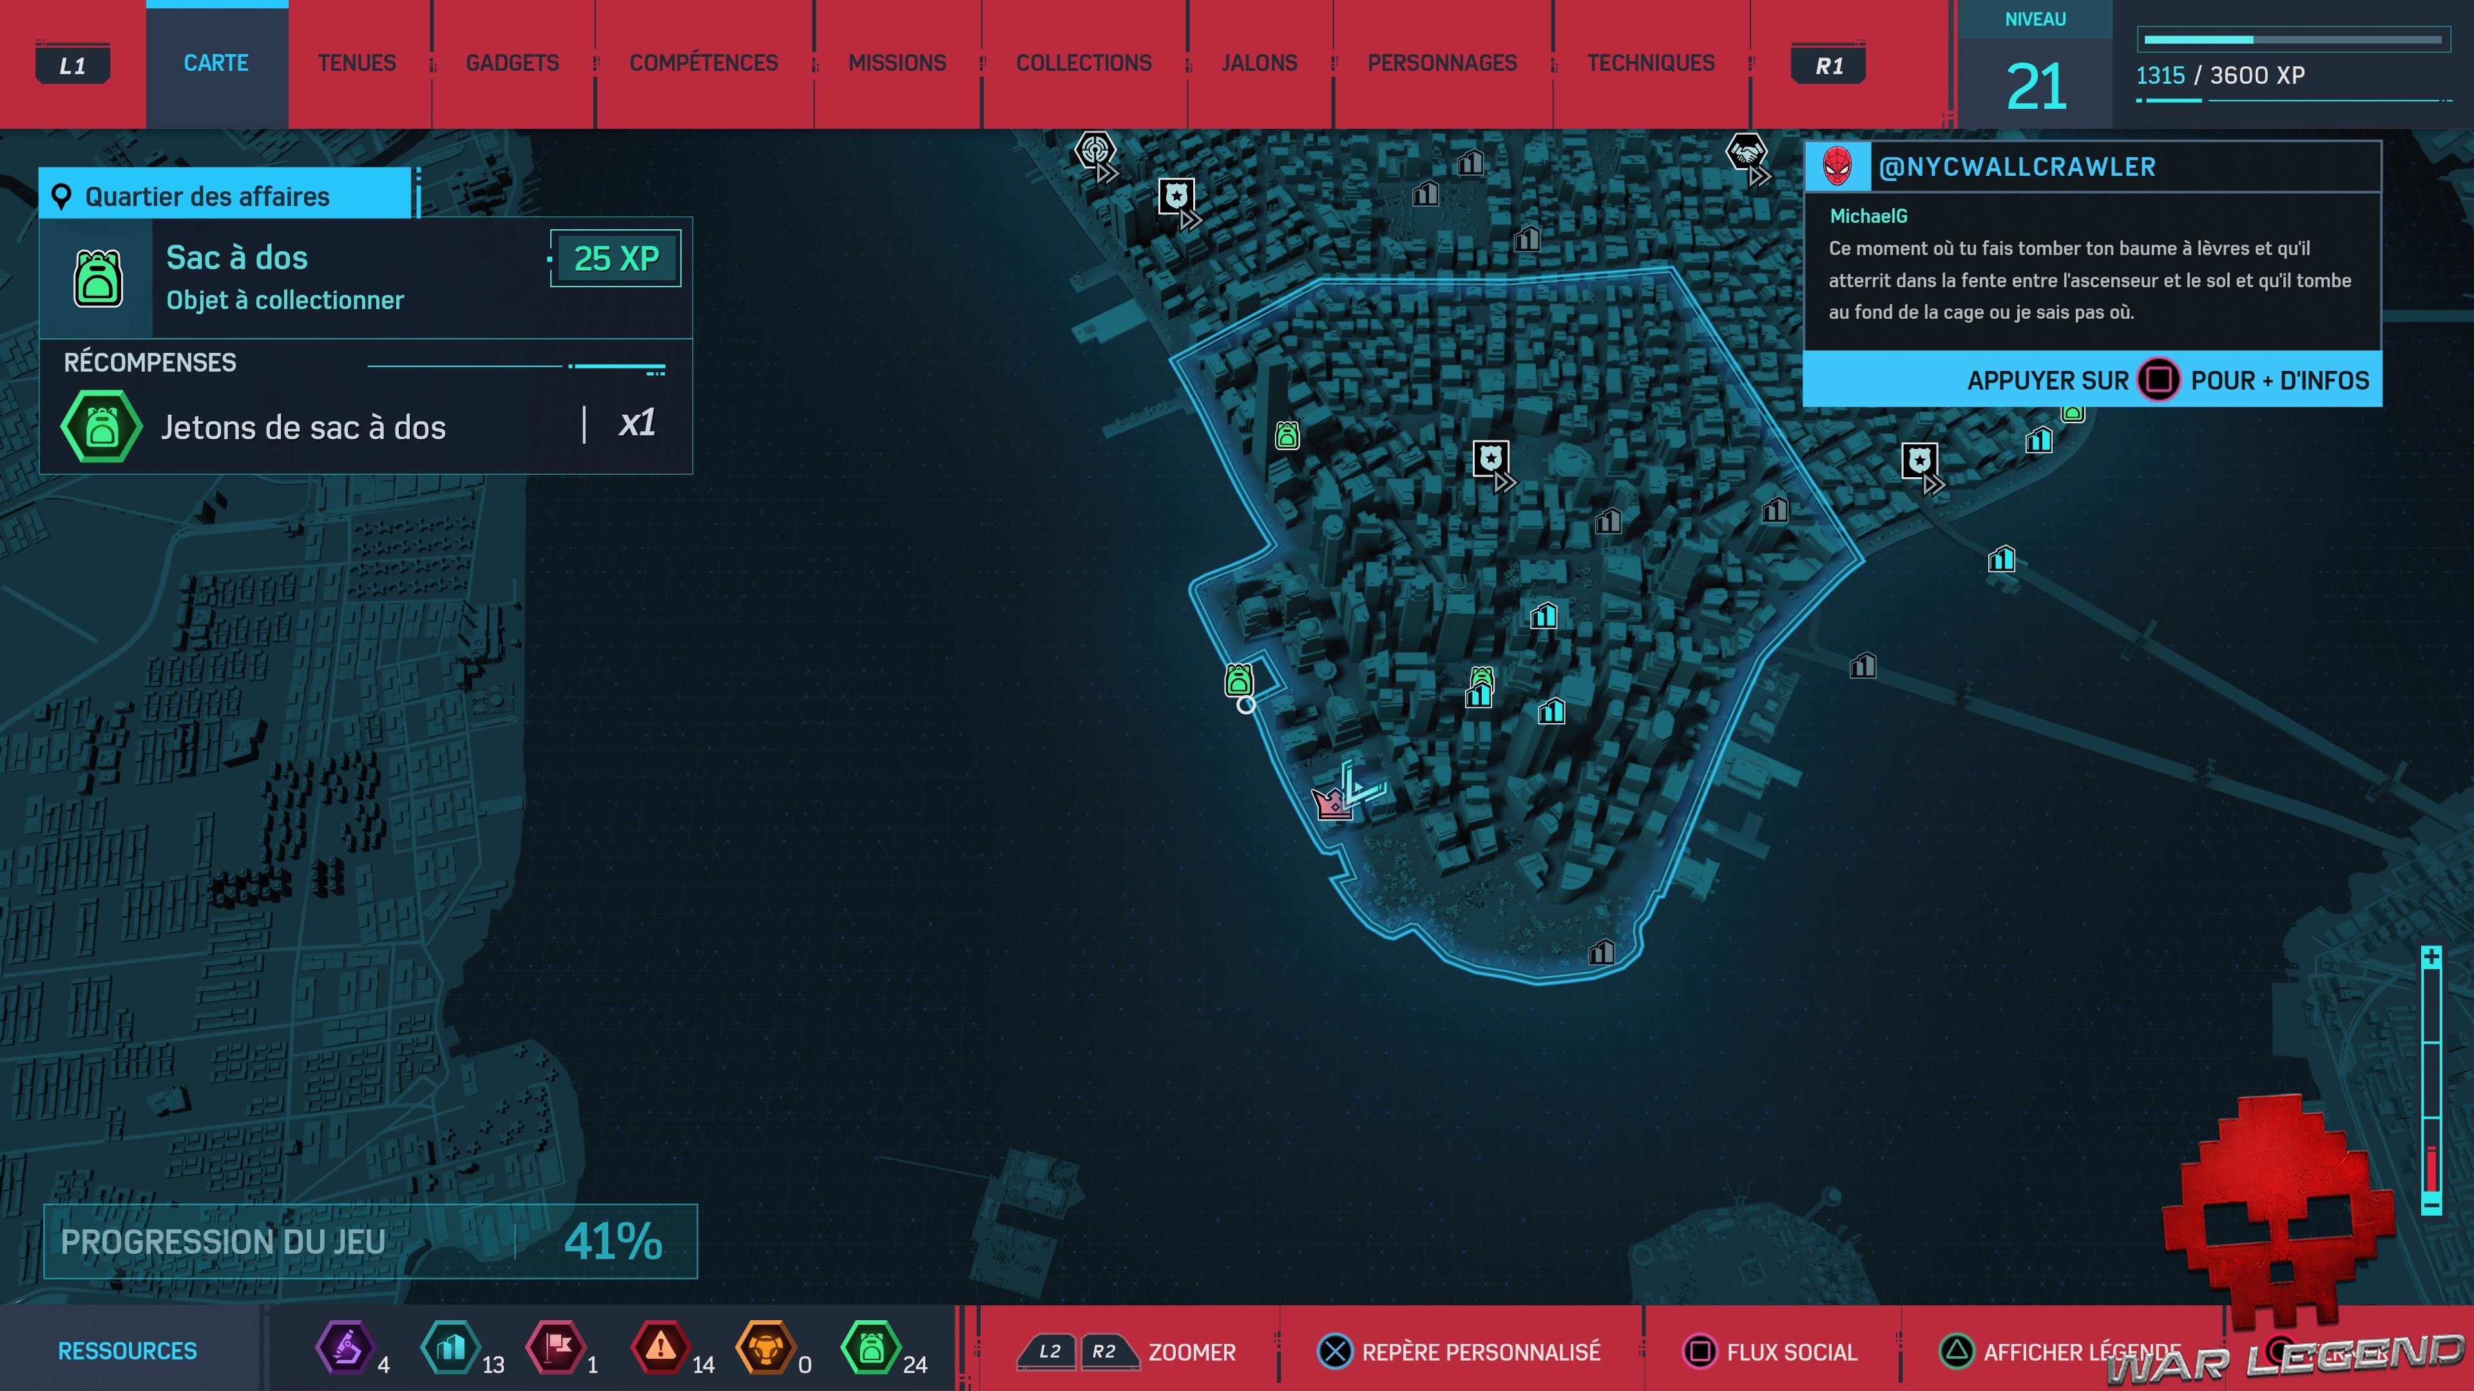The image size is (2474, 1391).
Task: Click the purple research token resource icon
Action: point(345,1348)
